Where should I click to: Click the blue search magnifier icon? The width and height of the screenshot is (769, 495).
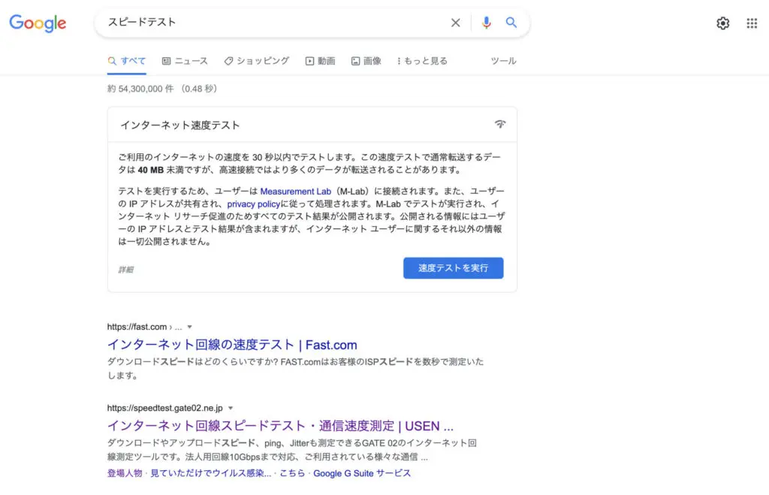pyautogui.click(x=511, y=23)
